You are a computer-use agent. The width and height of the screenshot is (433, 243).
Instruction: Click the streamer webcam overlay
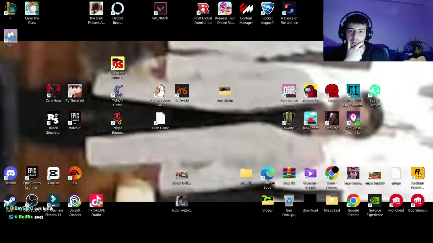[x=378, y=31]
